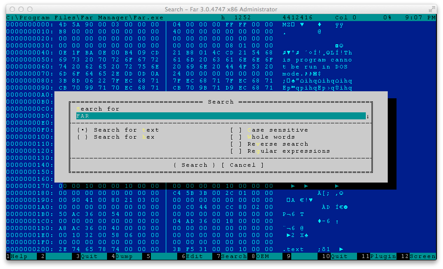This screenshot has width=443, height=269.
Task: Click the 'Search for' input field
Action: 219,116
